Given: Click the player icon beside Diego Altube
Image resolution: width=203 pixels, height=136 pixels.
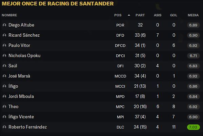Looking at the screenshot, I should click(4, 25).
